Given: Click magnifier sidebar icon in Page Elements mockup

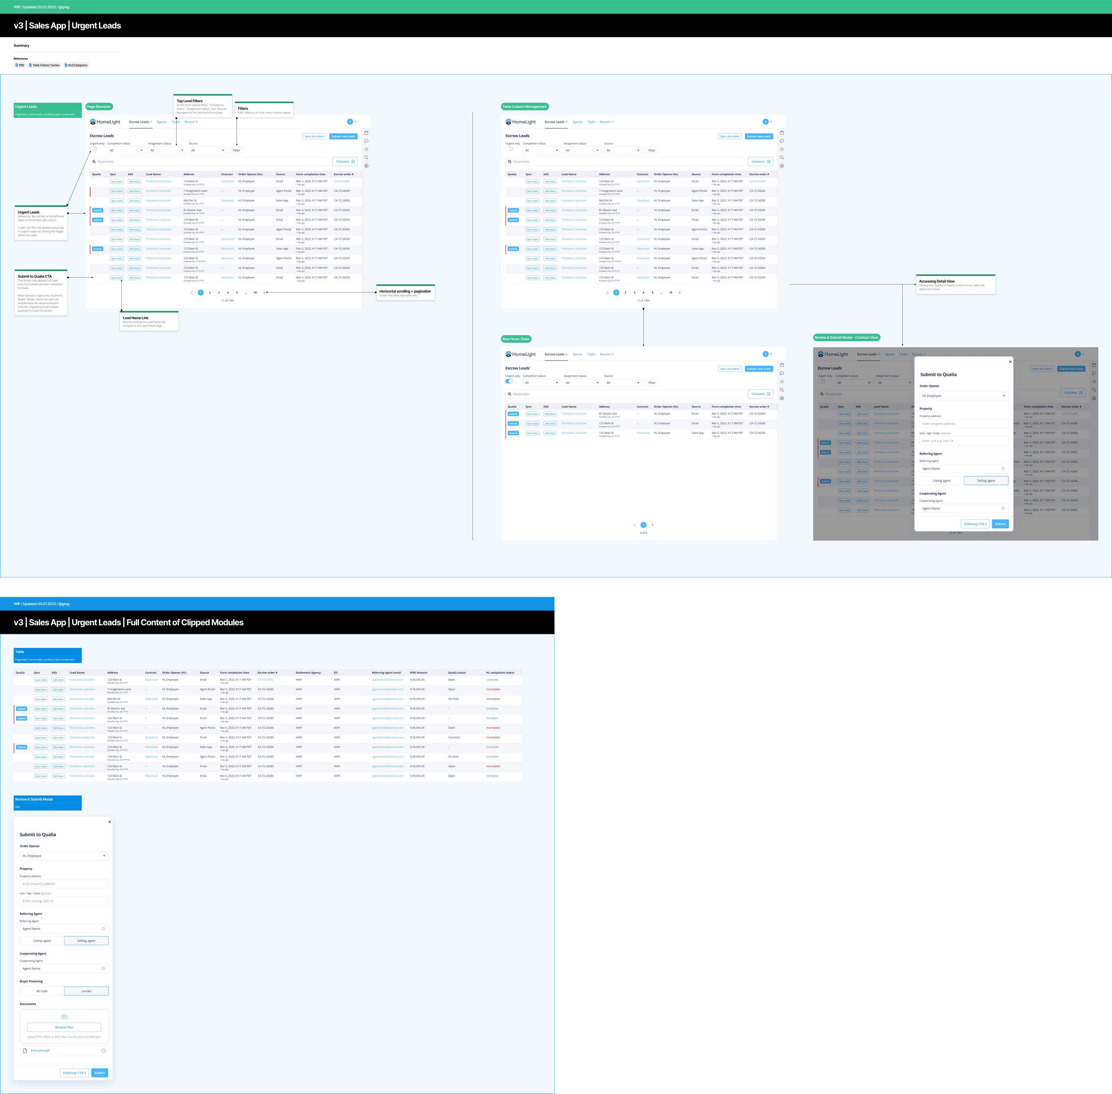Looking at the screenshot, I should tap(366, 157).
